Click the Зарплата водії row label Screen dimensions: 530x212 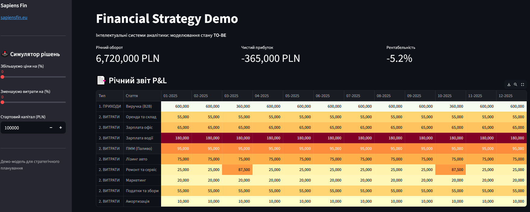click(x=142, y=138)
